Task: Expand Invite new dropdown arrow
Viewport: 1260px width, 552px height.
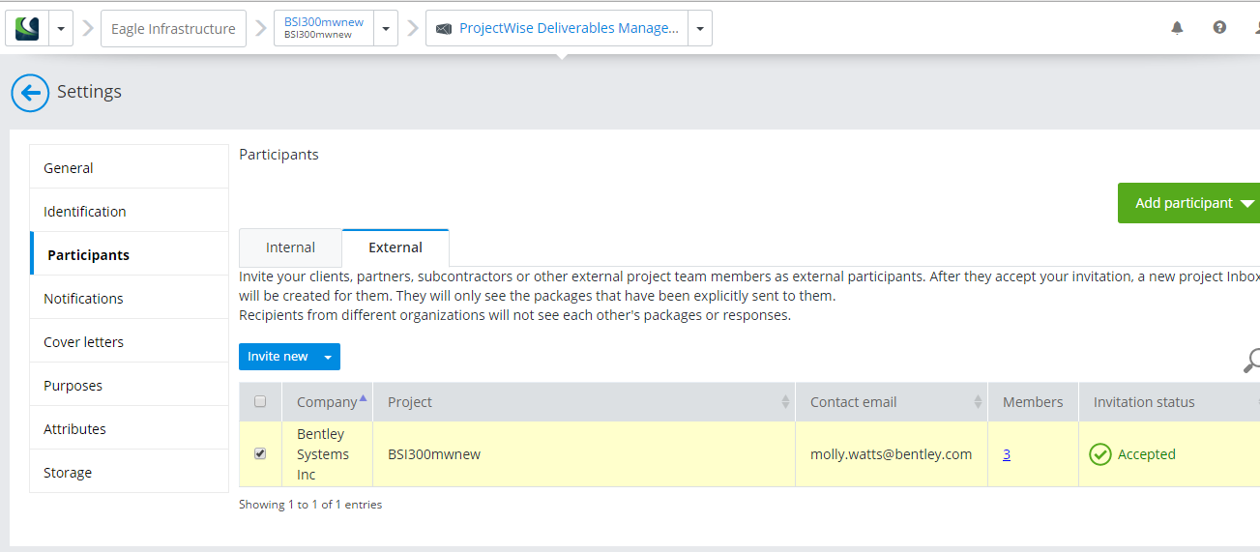Action: click(x=328, y=357)
